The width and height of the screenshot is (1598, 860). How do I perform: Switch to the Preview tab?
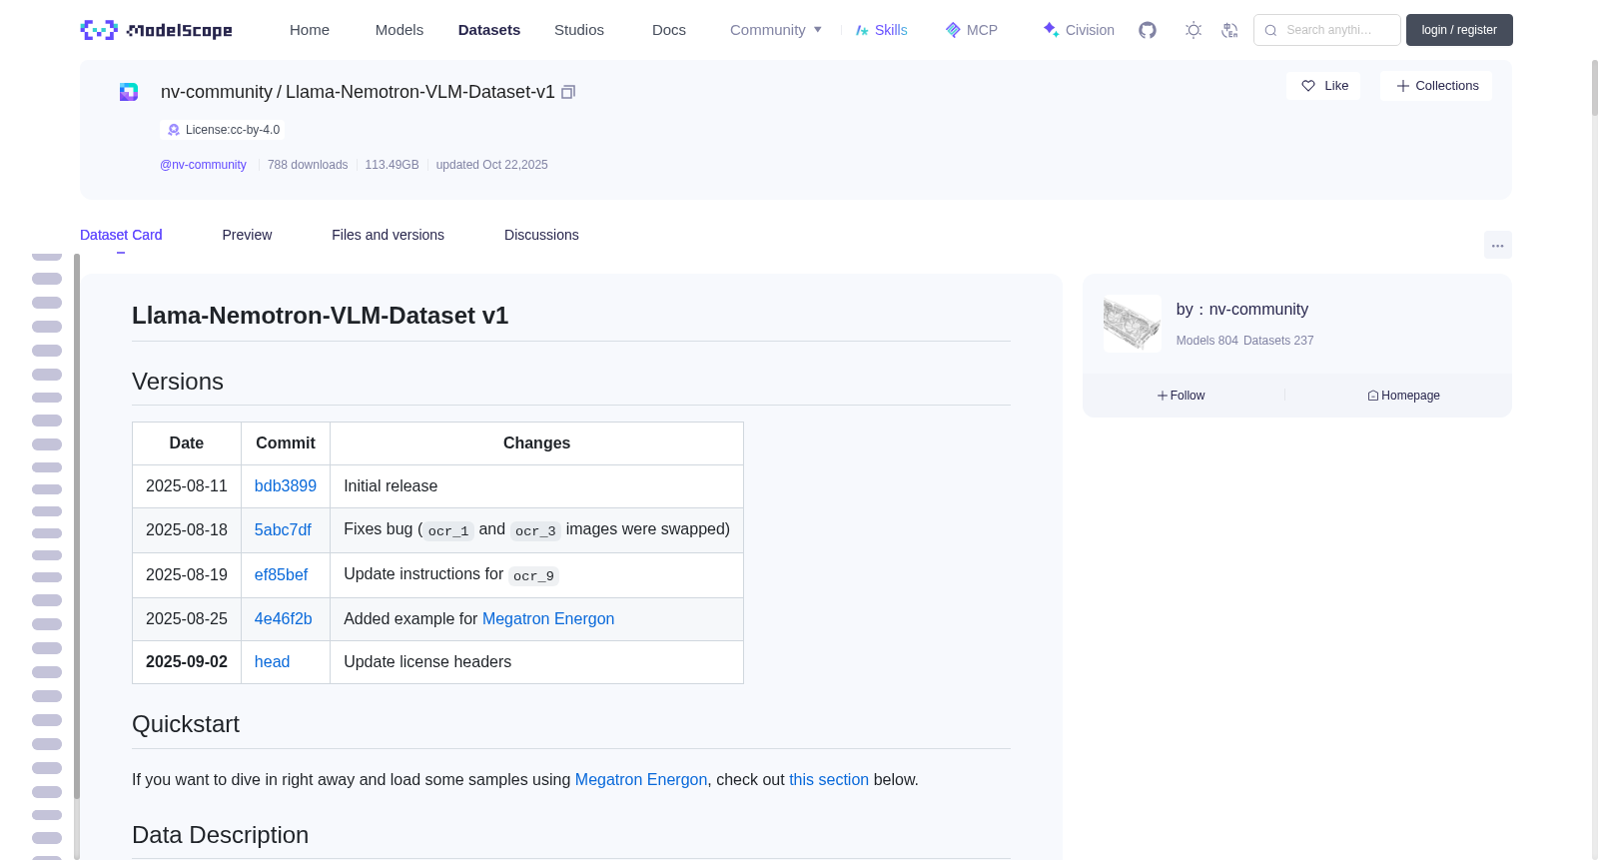coord(247,235)
